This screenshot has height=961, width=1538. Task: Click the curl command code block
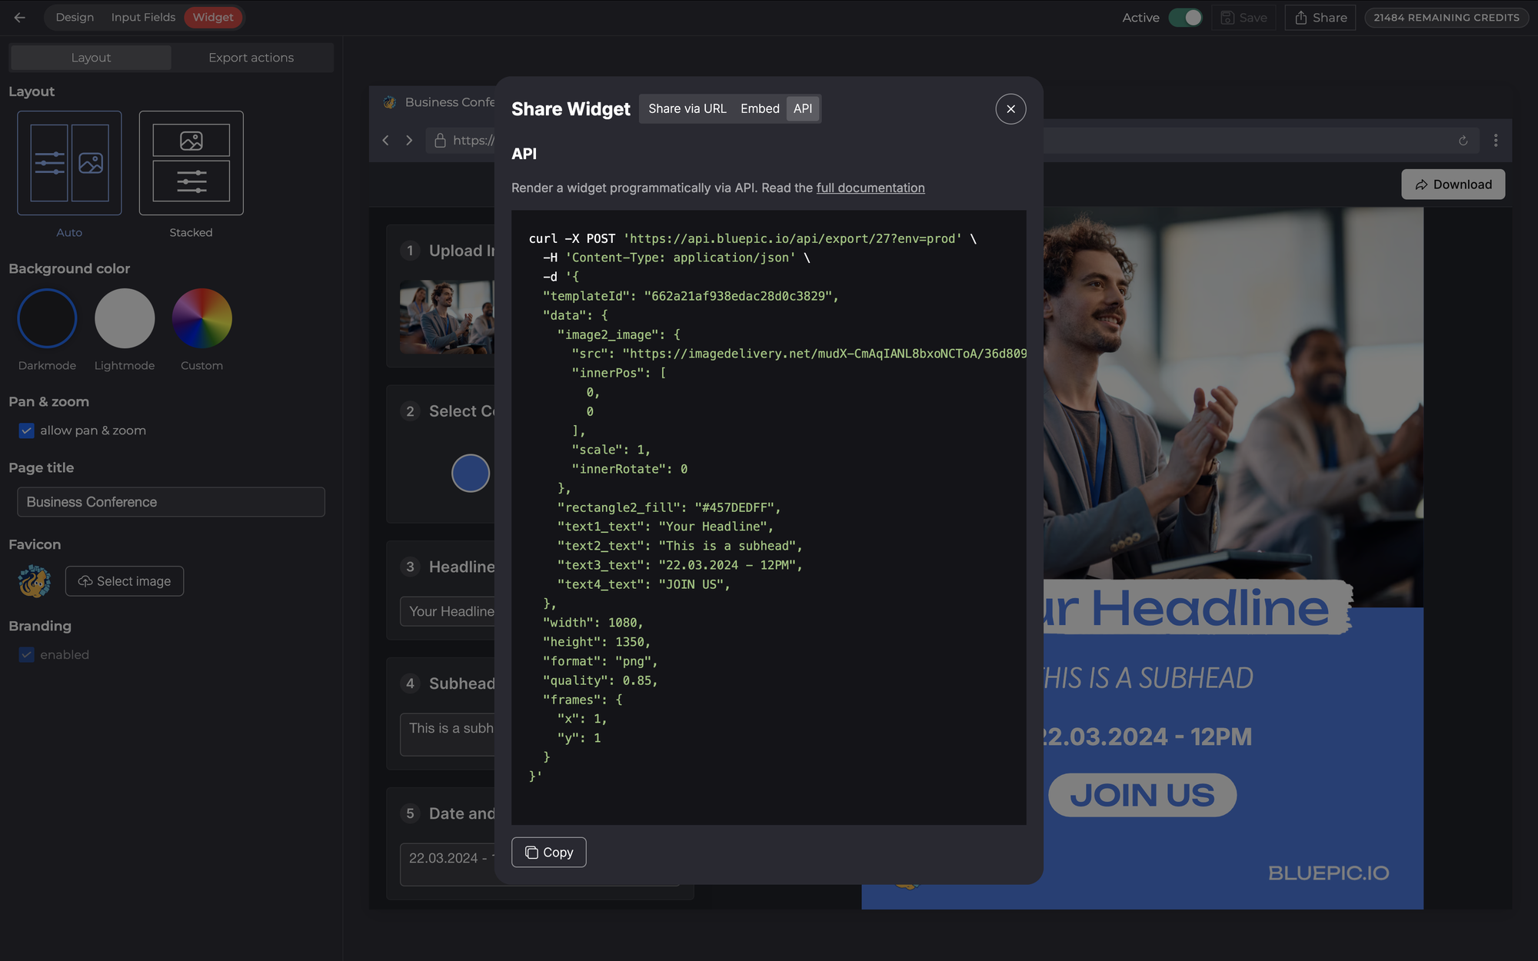[769, 517]
